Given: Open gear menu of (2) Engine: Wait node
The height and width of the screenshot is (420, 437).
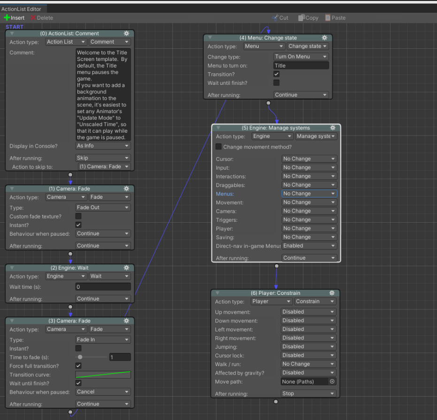Looking at the screenshot, I should 127,268.
